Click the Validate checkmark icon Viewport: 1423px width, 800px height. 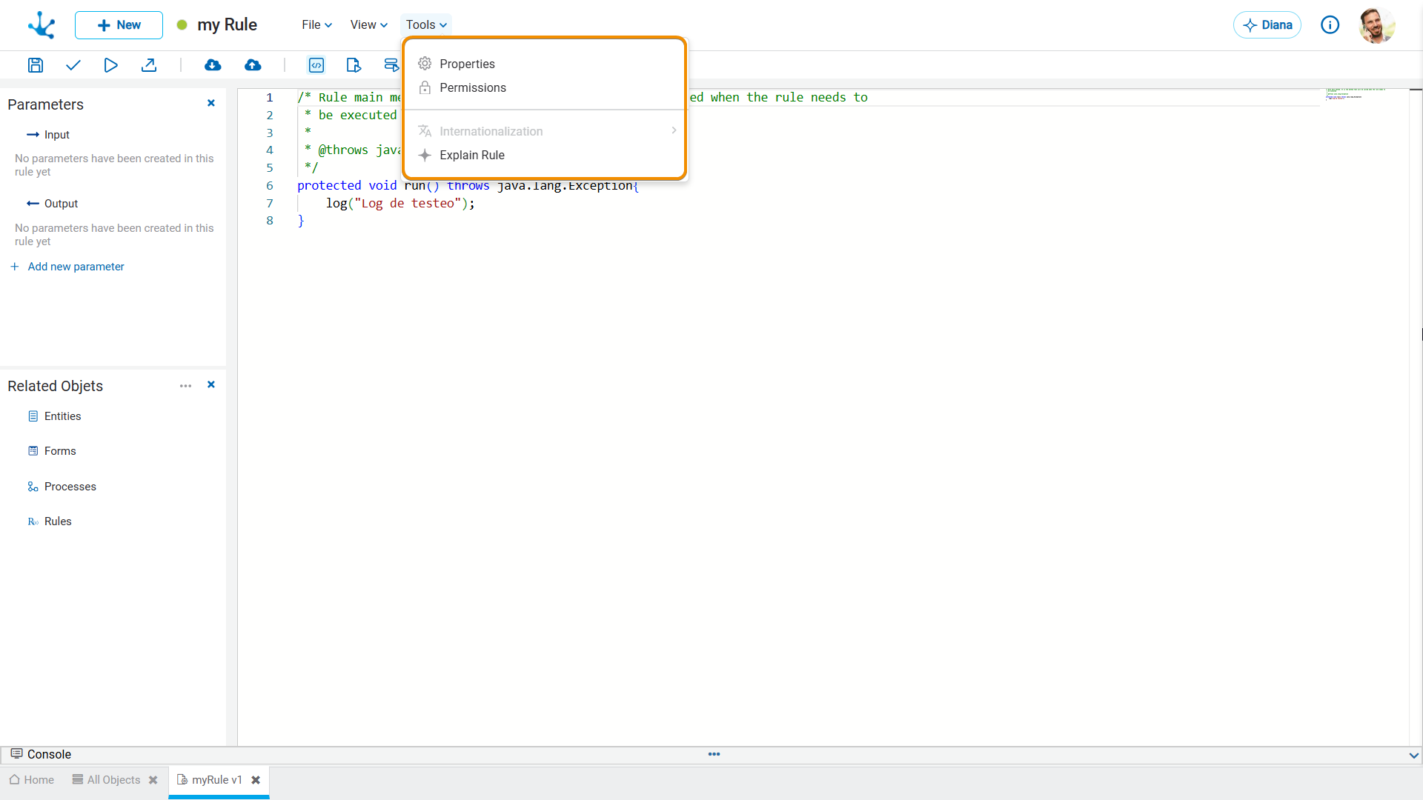[x=73, y=65]
